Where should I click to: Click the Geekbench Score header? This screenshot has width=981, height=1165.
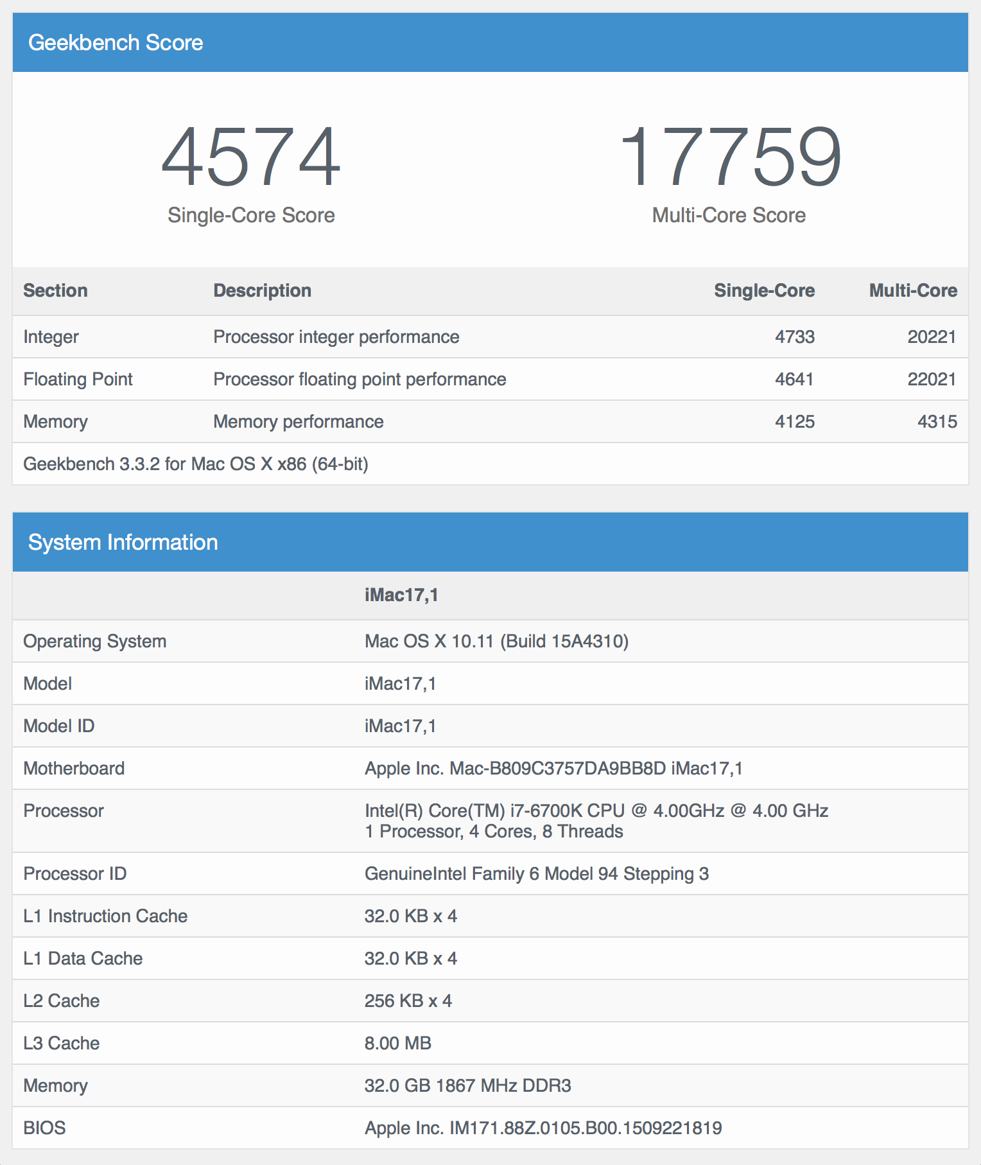pyautogui.click(x=116, y=42)
